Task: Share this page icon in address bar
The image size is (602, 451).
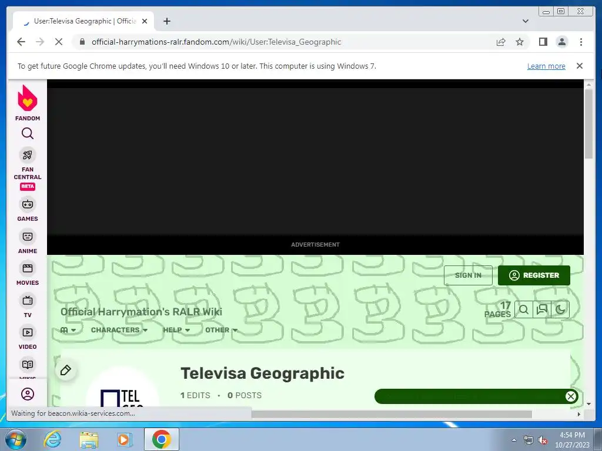Action: [501, 42]
